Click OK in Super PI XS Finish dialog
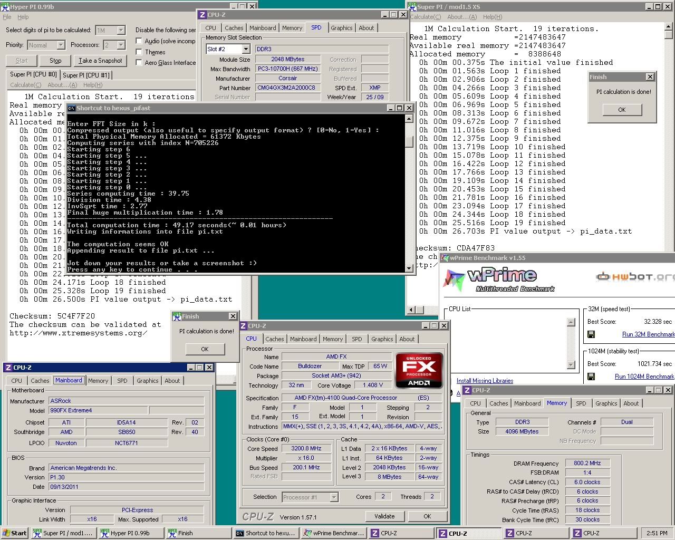This screenshot has height=540, width=675. [622, 110]
